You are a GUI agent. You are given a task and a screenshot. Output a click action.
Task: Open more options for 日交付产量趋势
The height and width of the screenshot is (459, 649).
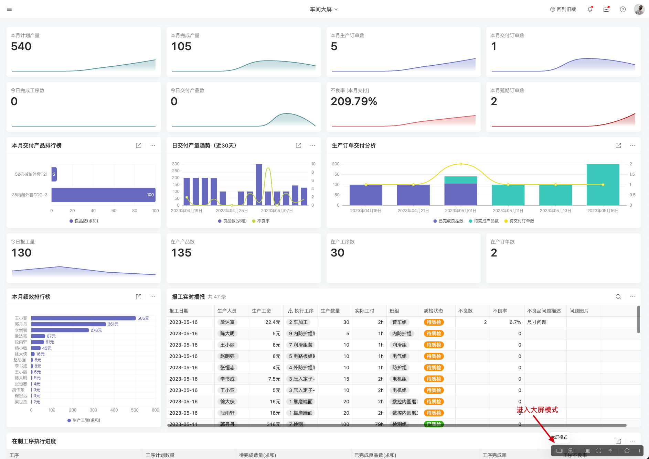(312, 145)
